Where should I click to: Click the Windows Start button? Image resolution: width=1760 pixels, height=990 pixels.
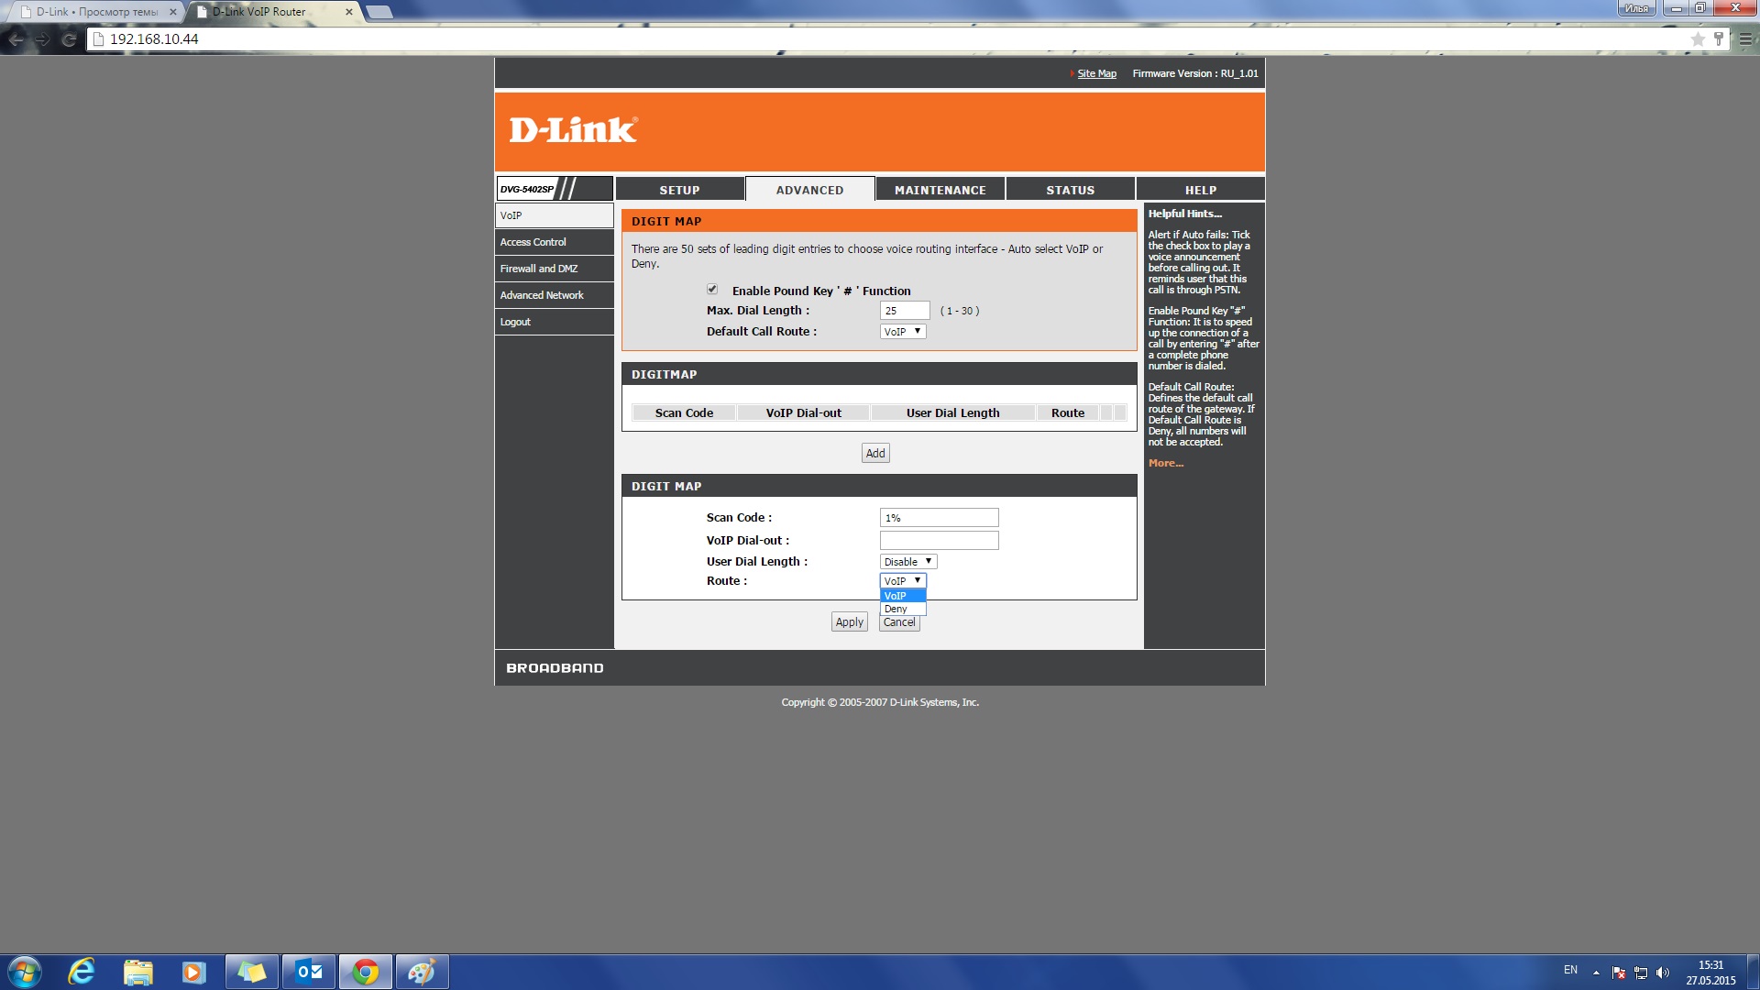(25, 972)
